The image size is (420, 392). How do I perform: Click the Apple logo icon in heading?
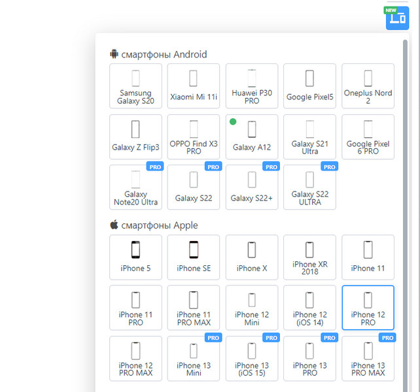[x=114, y=225]
